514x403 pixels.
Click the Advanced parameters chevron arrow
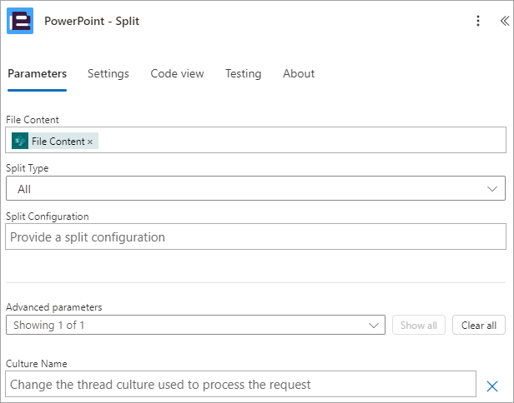point(374,325)
